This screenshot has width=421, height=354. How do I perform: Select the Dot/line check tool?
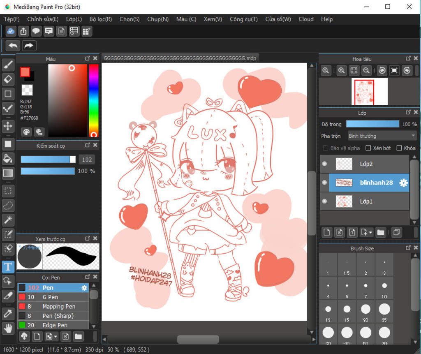coord(8,108)
